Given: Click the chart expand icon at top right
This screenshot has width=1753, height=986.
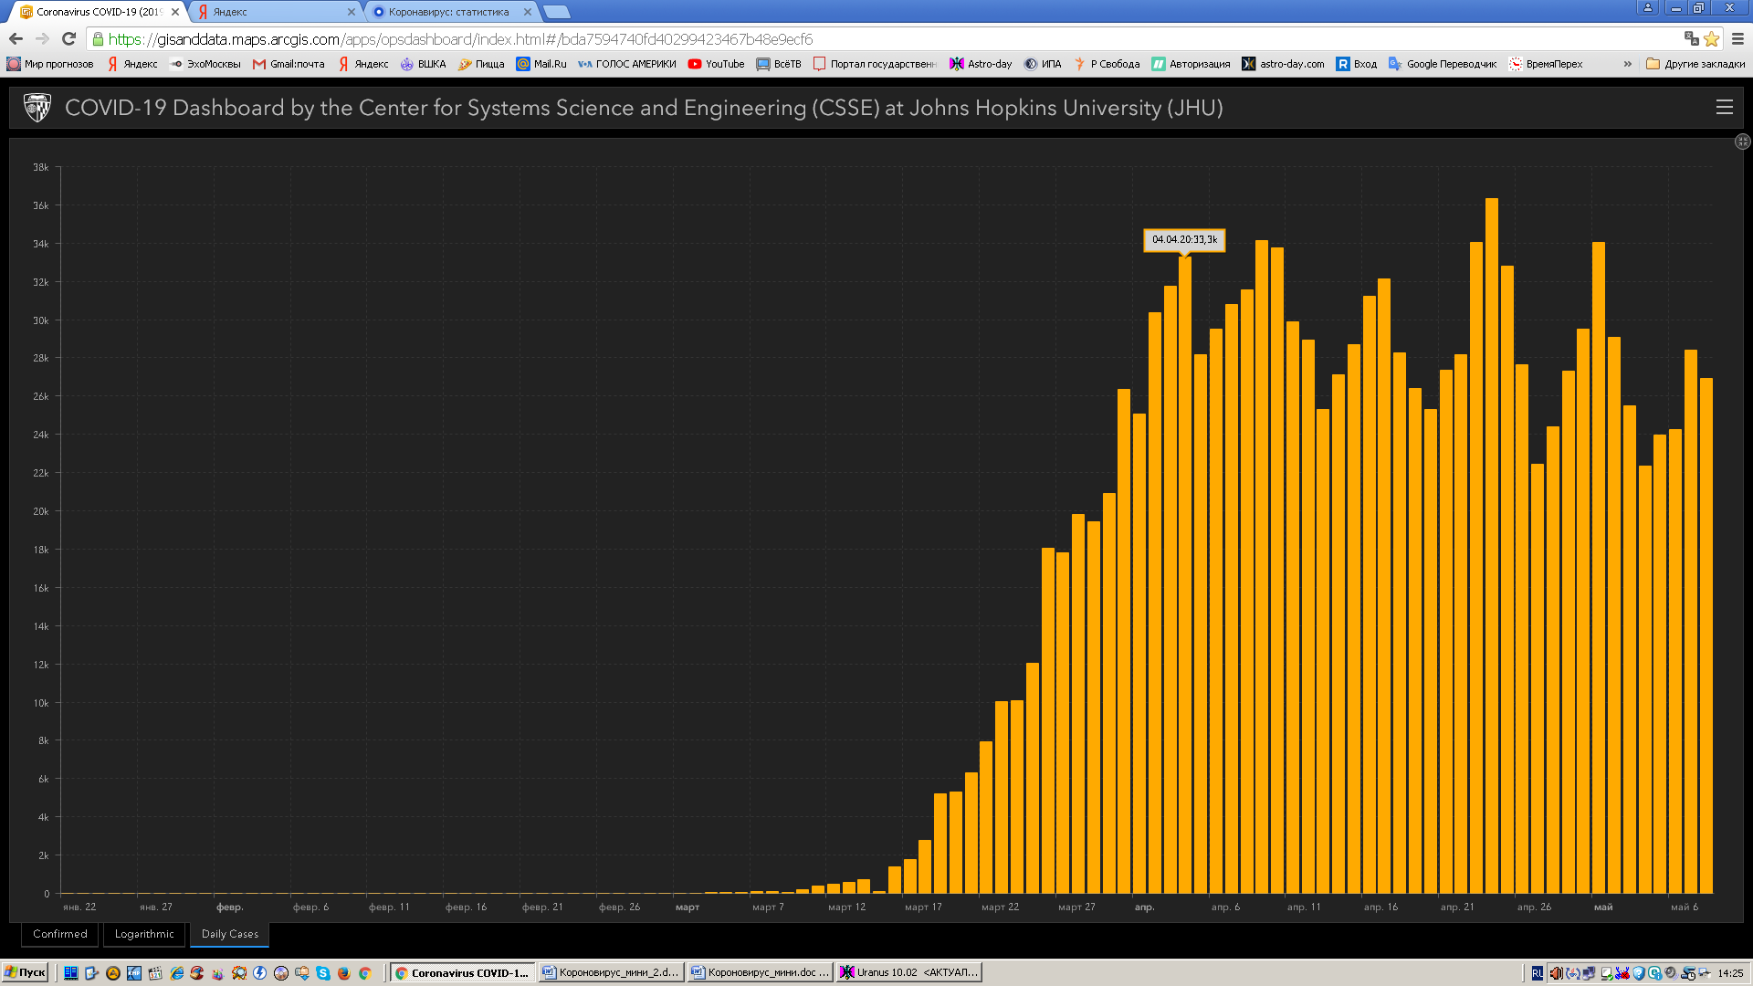Looking at the screenshot, I should click(x=1742, y=142).
